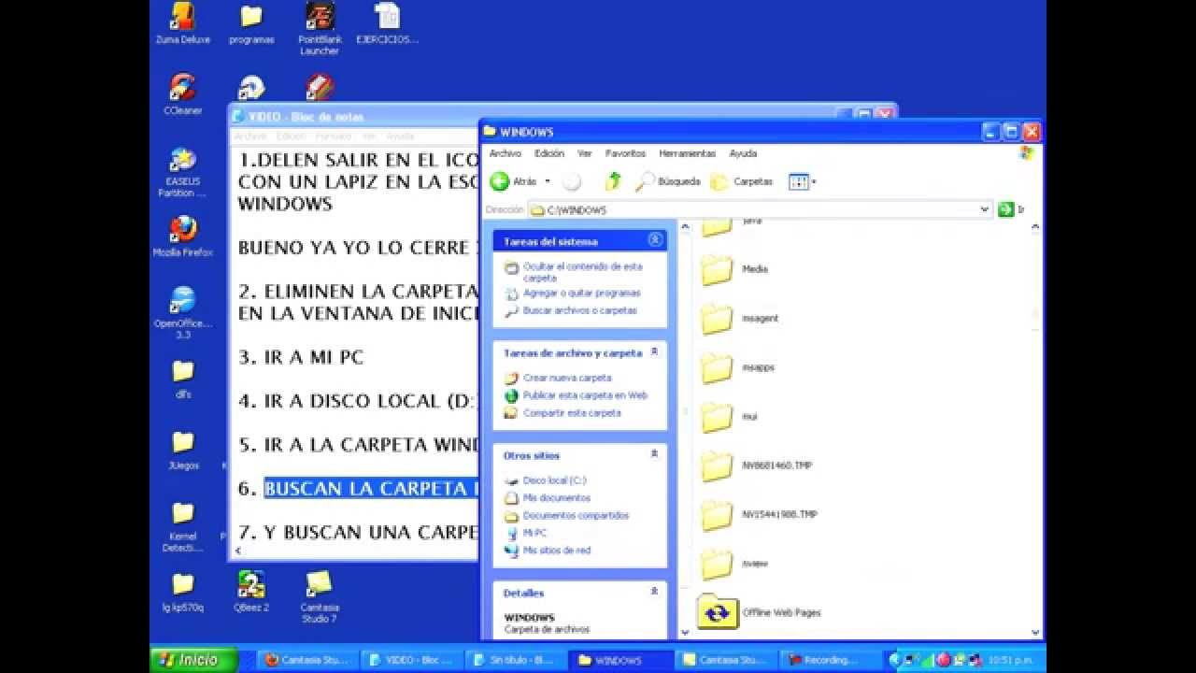Open the Herramientas menu
1196x673 pixels.
click(687, 153)
